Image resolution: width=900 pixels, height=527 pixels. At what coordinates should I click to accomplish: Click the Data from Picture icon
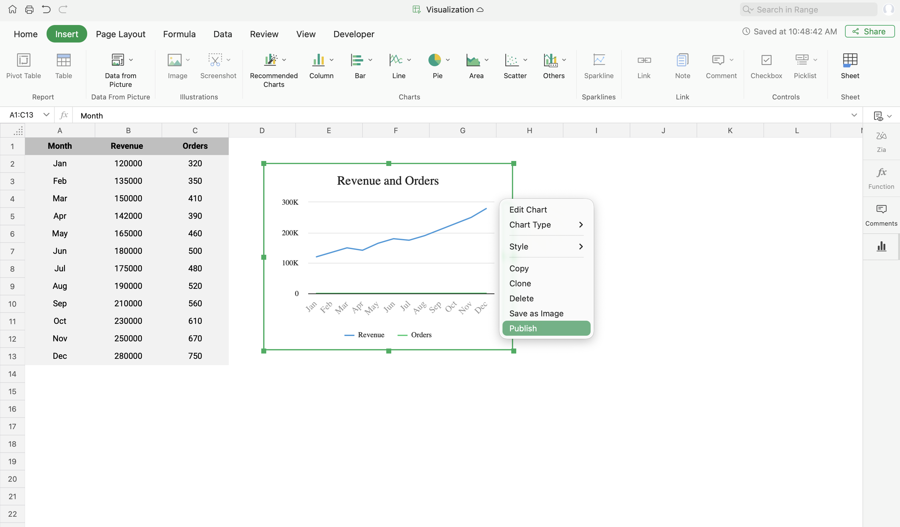coord(117,60)
